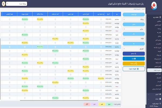The height and width of the screenshot is (108, 162).
Task: Click the مدیریت شیفت breadcrumb link
Action: (137, 9)
